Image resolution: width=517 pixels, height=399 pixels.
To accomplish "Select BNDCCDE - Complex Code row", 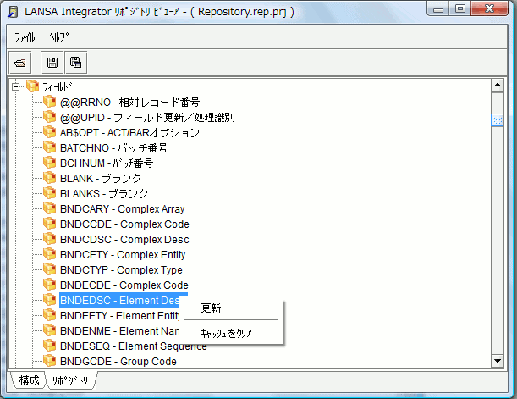I will 124,224.
